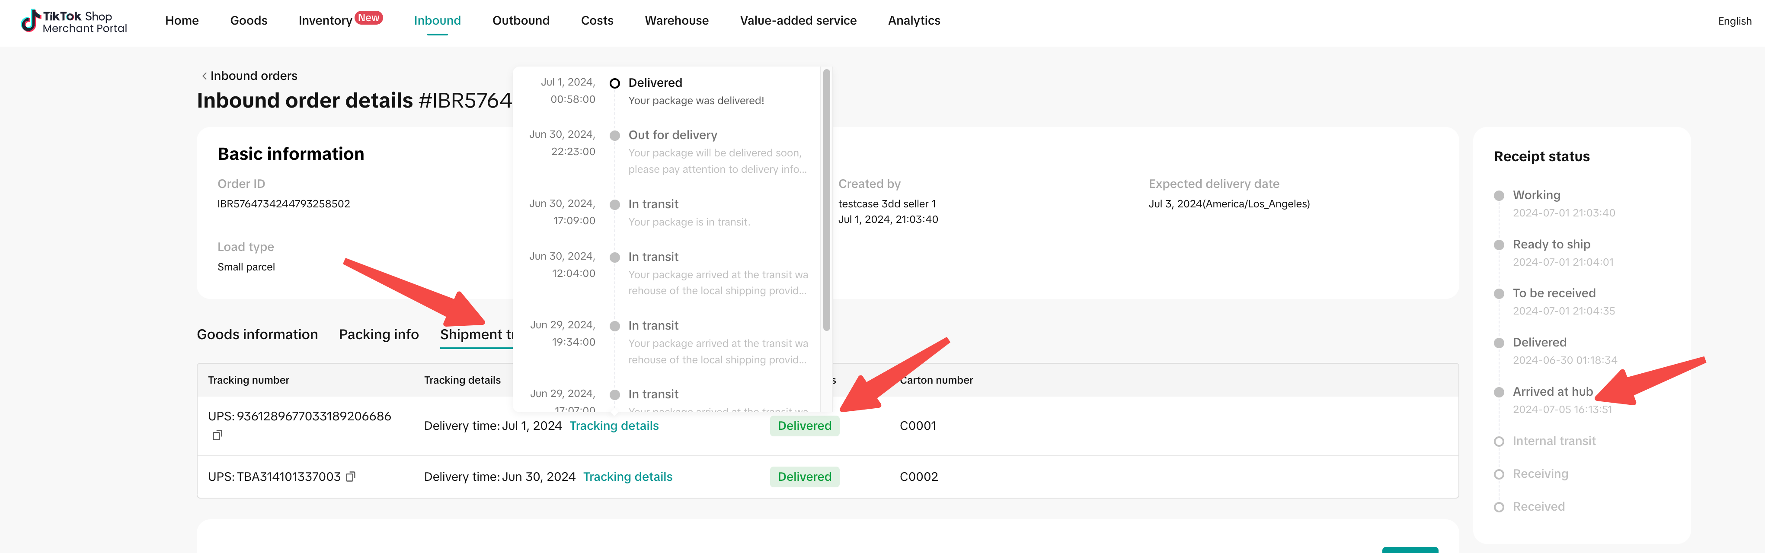
Task: Click the back chevron beside Inbound orders
Action: (204, 76)
